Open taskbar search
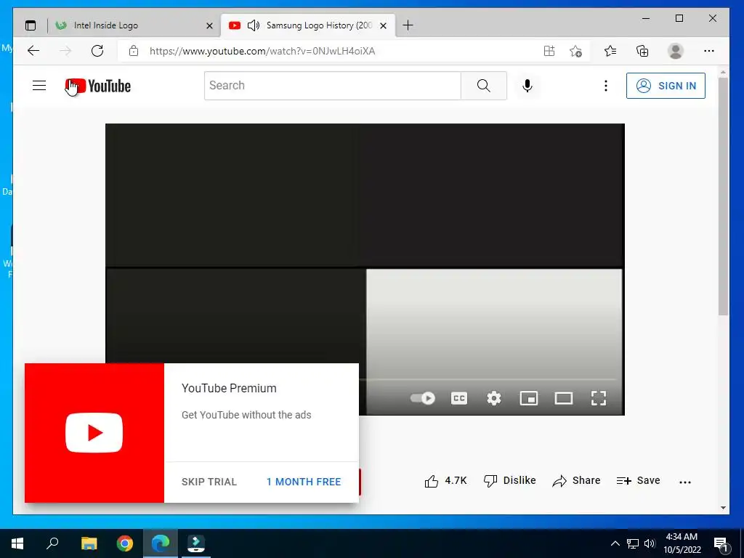 pyautogui.click(x=52, y=543)
